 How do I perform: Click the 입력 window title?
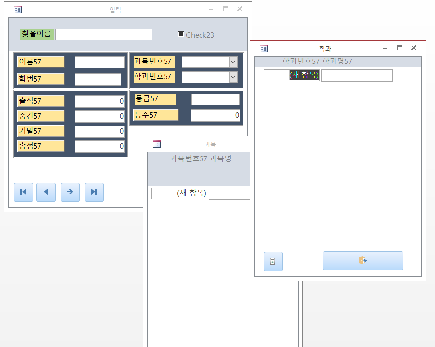tap(115, 10)
